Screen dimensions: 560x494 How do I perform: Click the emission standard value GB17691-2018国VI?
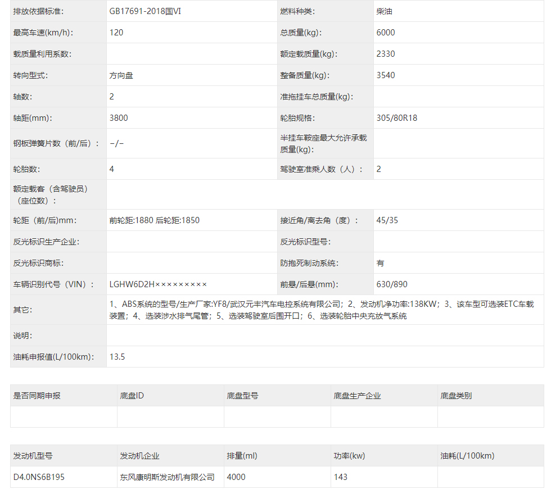click(144, 11)
